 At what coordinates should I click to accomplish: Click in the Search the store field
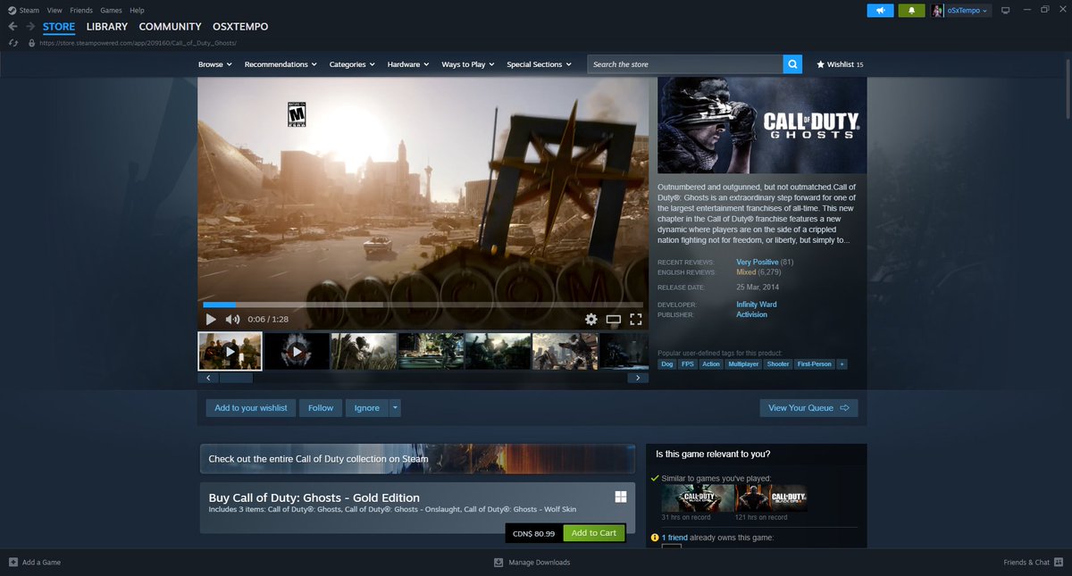click(x=685, y=64)
